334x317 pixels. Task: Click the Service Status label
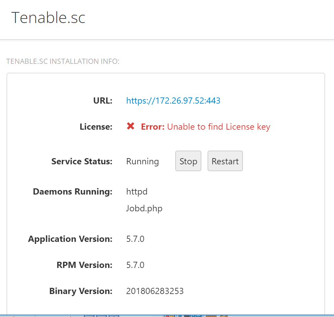(82, 161)
